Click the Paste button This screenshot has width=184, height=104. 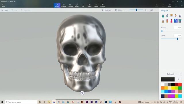(x=156, y=5)
